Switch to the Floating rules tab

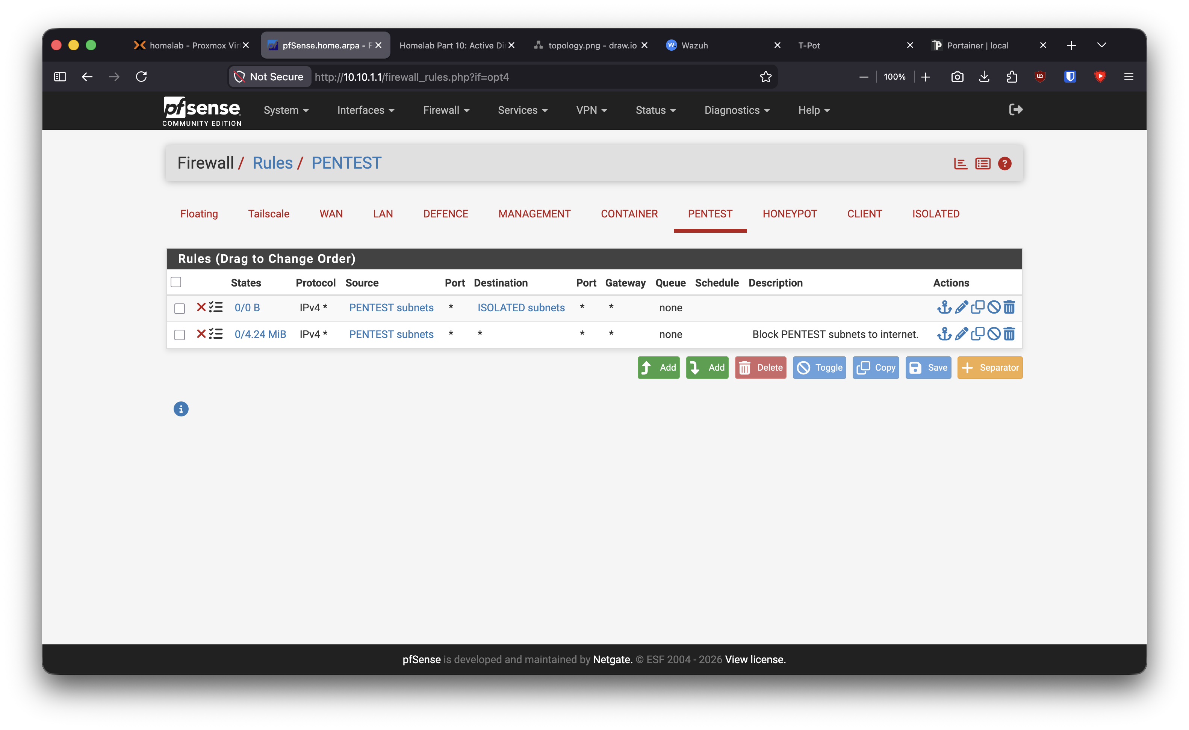(x=199, y=214)
